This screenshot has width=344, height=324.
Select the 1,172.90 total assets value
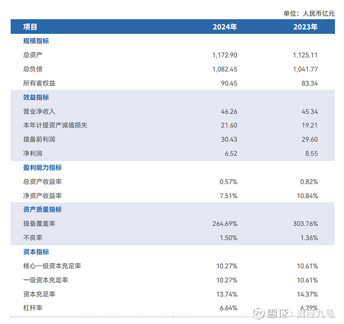(225, 55)
